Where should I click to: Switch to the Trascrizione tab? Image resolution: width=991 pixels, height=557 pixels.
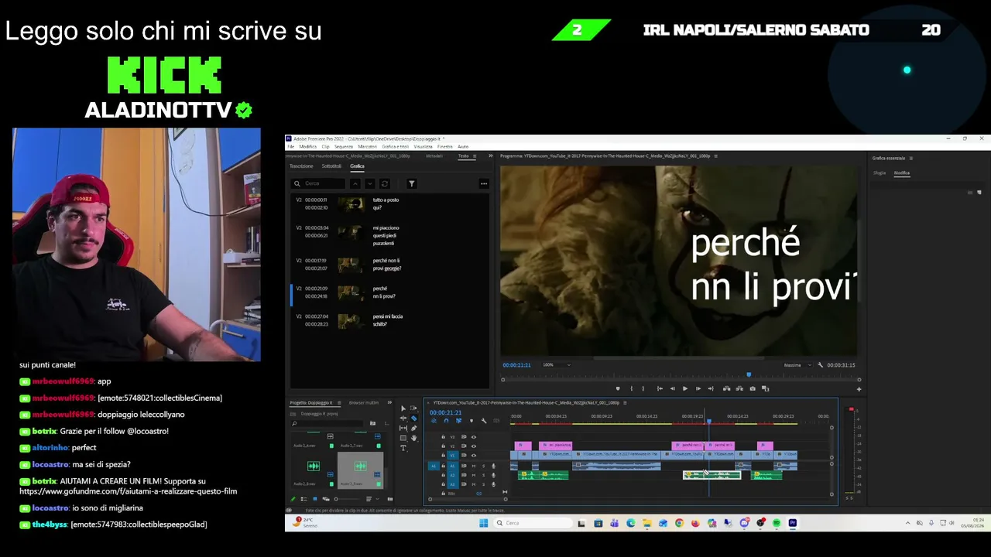tap(301, 166)
